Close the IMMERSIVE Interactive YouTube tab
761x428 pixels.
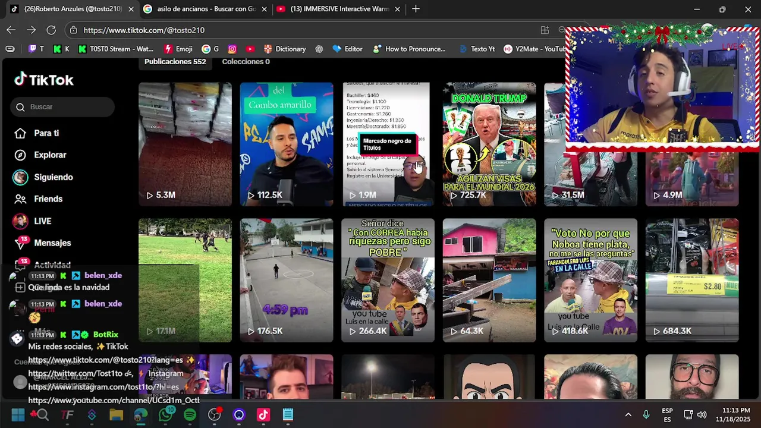[x=397, y=9]
